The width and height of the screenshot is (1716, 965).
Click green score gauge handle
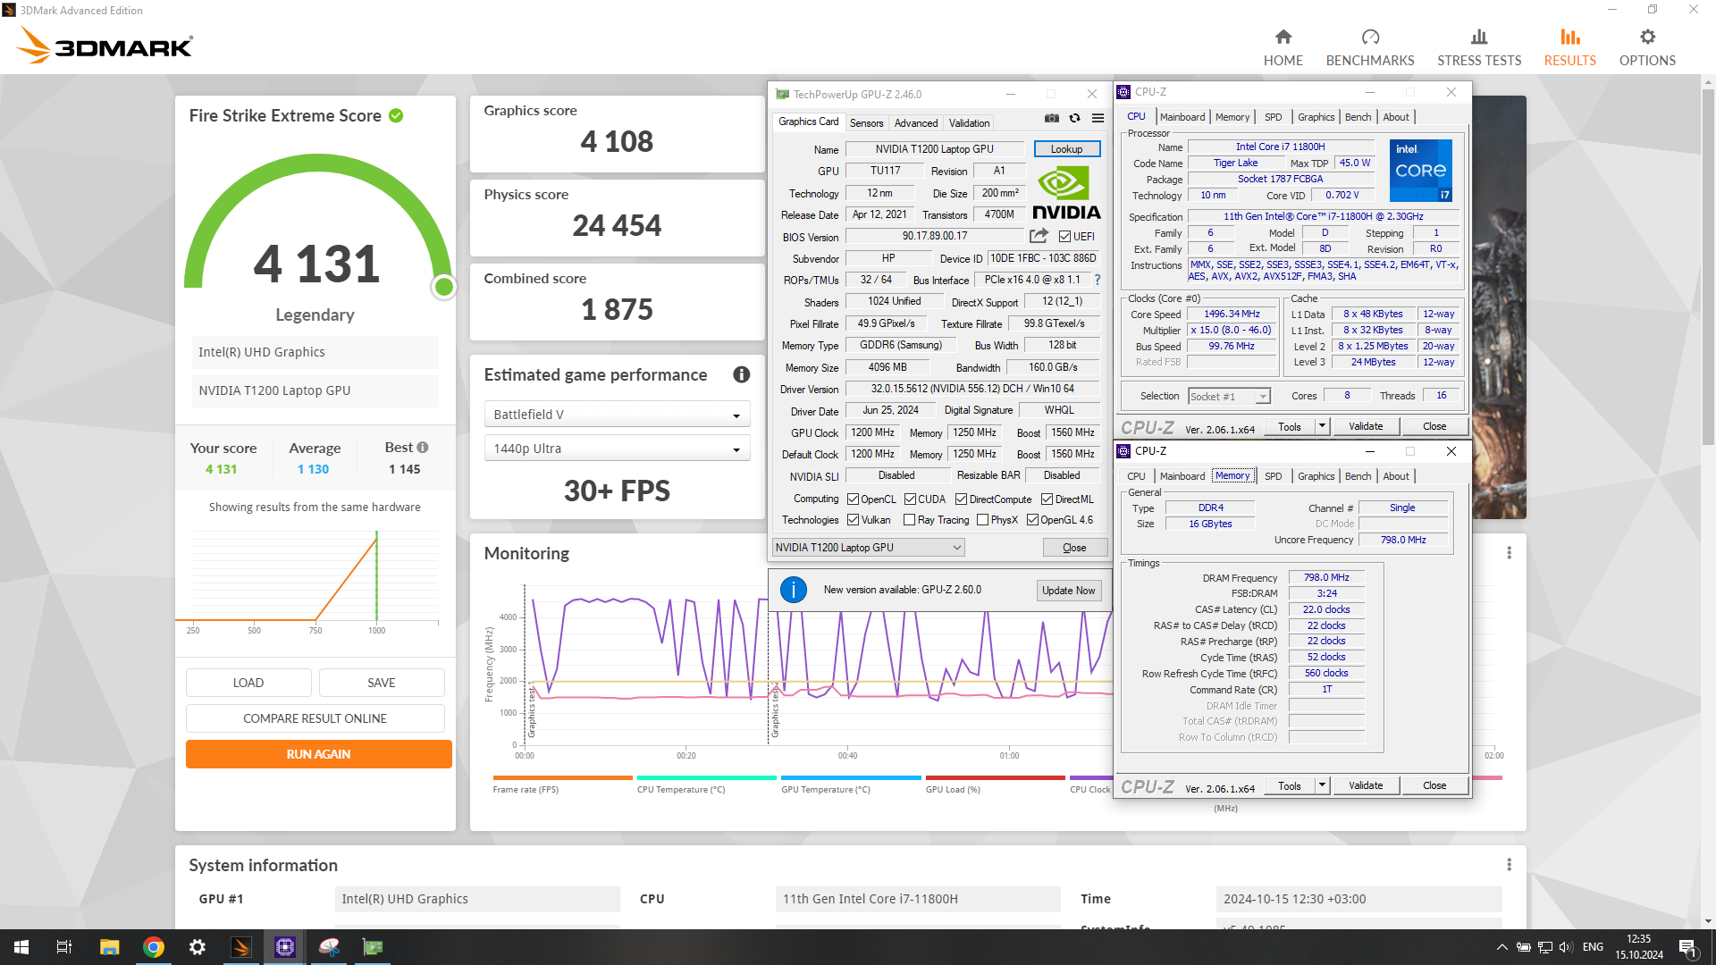coord(444,287)
